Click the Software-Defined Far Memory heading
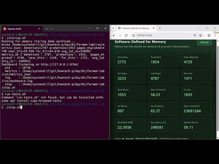This screenshot has height=164, width=219. coord(140,42)
